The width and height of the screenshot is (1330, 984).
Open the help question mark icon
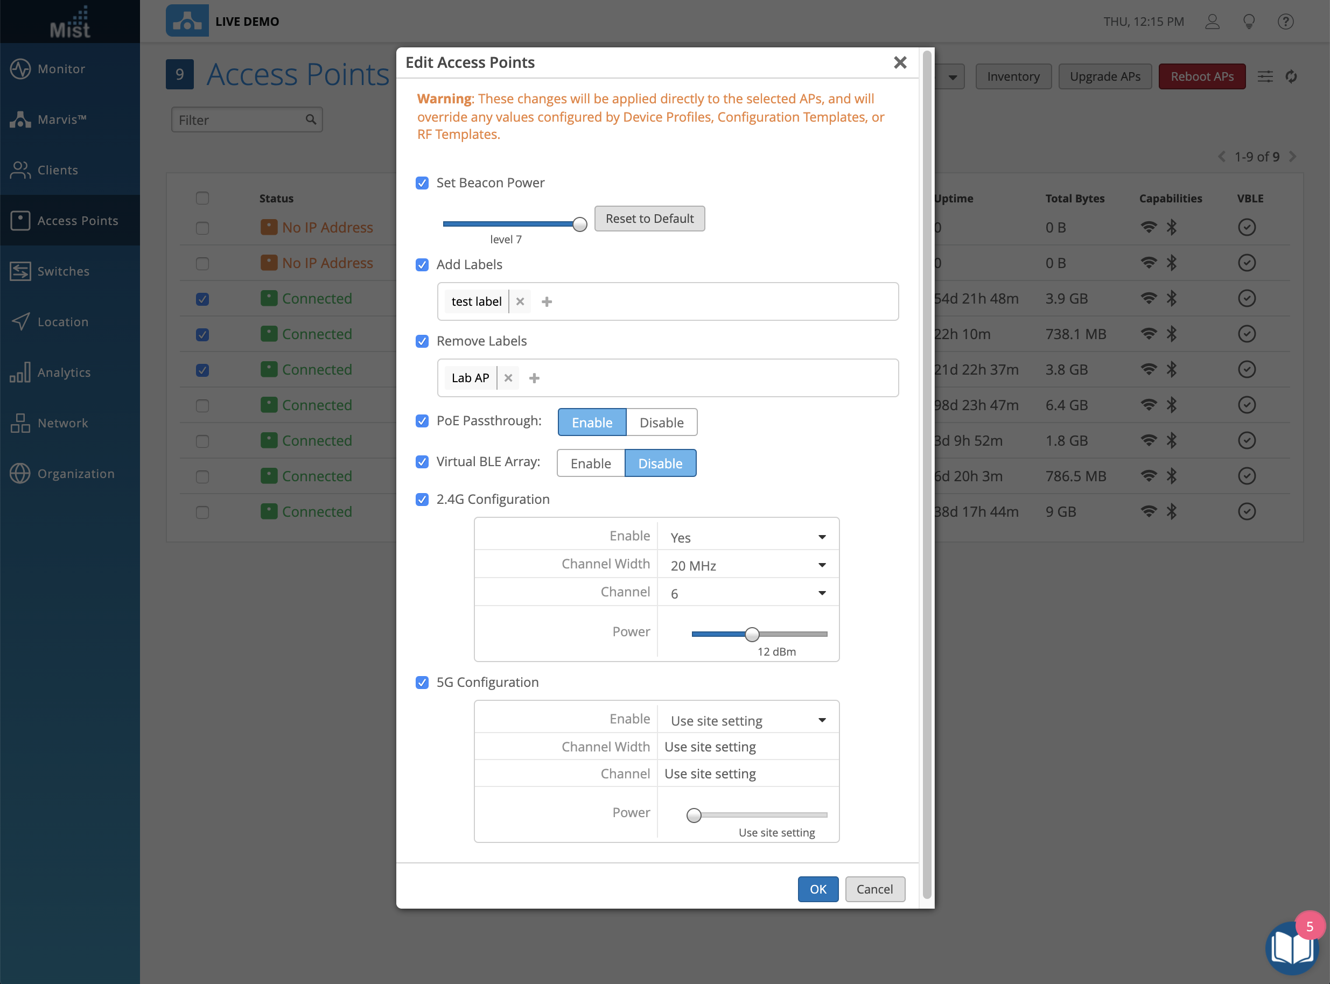(x=1285, y=22)
